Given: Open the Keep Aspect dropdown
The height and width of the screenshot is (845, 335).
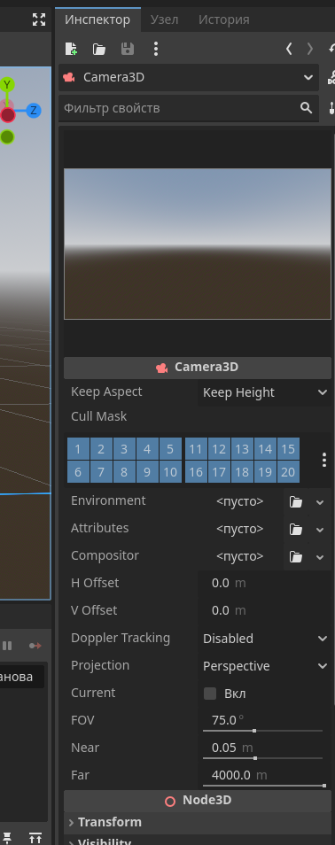Looking at the screenshot, I should coord(264,392).
